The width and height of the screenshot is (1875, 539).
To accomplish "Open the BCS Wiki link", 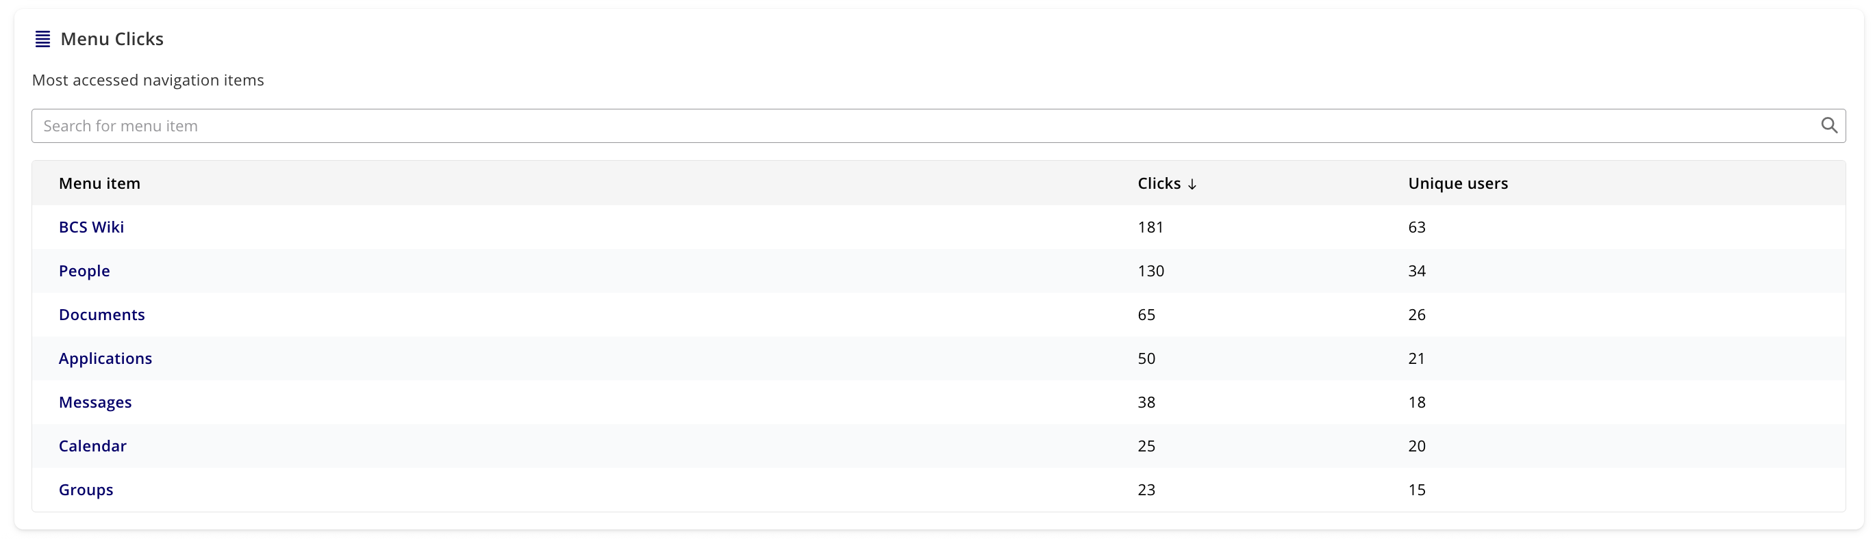I will pos(91,227).
